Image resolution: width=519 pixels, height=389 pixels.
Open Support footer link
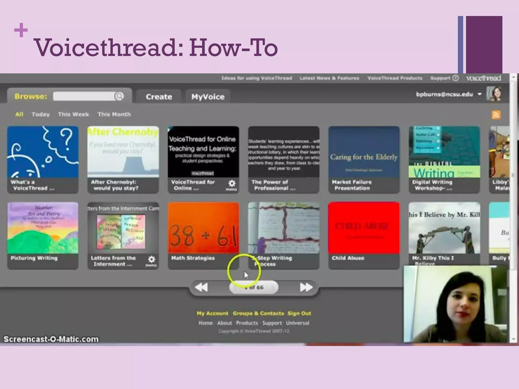click(x=272, y=323)
